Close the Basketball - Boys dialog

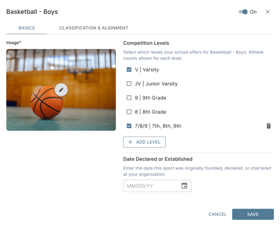268,12
